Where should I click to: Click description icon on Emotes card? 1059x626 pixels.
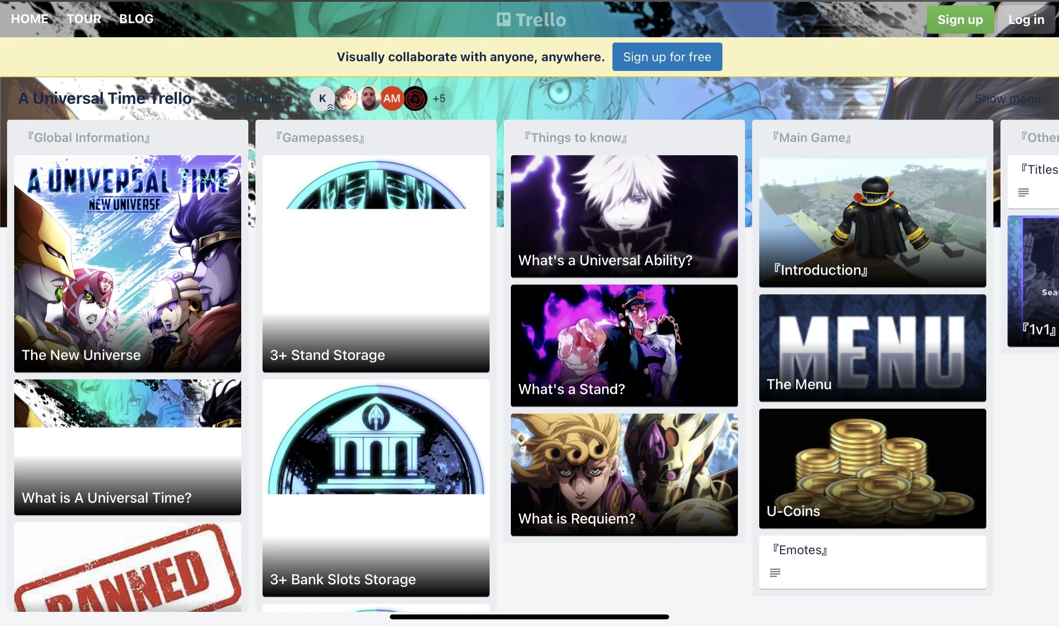pyautogui.click(x=775, y=573)
